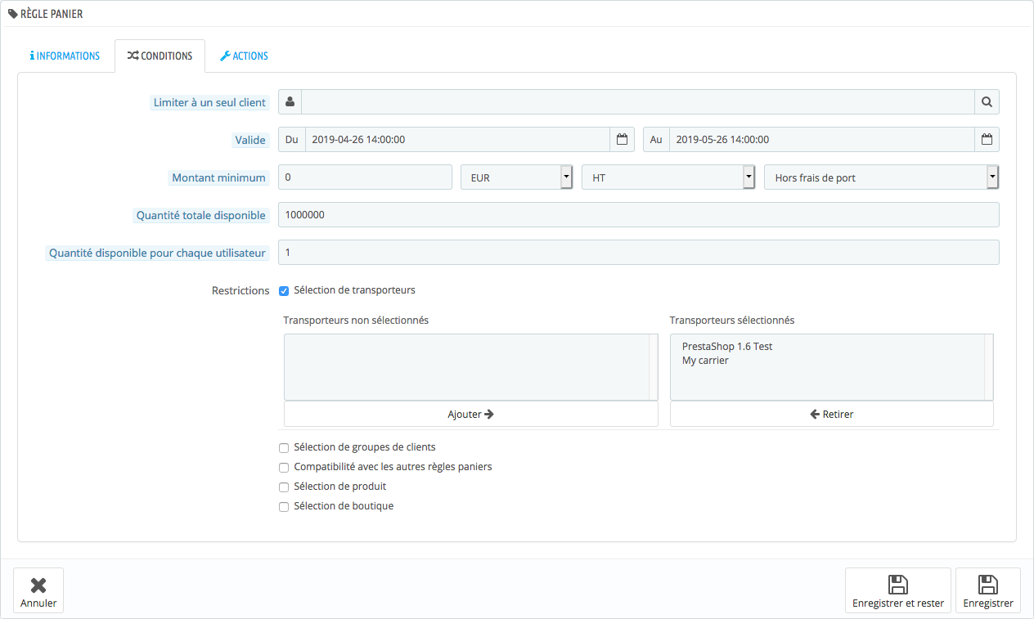This screenshot has width=1034, height=619.
Task: Open the EUR currency dropdown
Action: coord(516,177)
